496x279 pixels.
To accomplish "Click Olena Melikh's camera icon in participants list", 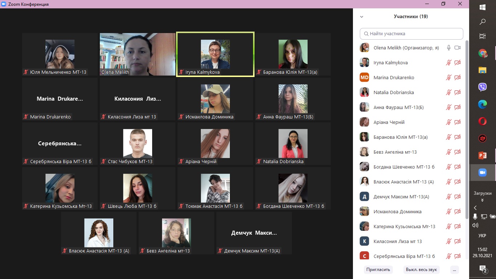I will pos(458,48).
